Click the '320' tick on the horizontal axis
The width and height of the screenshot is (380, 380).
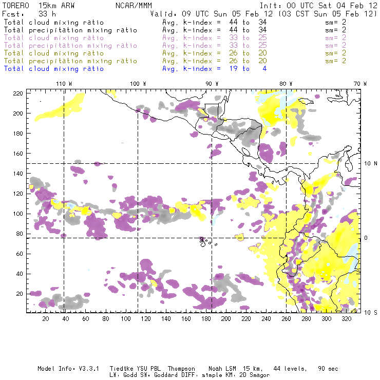point(347,319)
